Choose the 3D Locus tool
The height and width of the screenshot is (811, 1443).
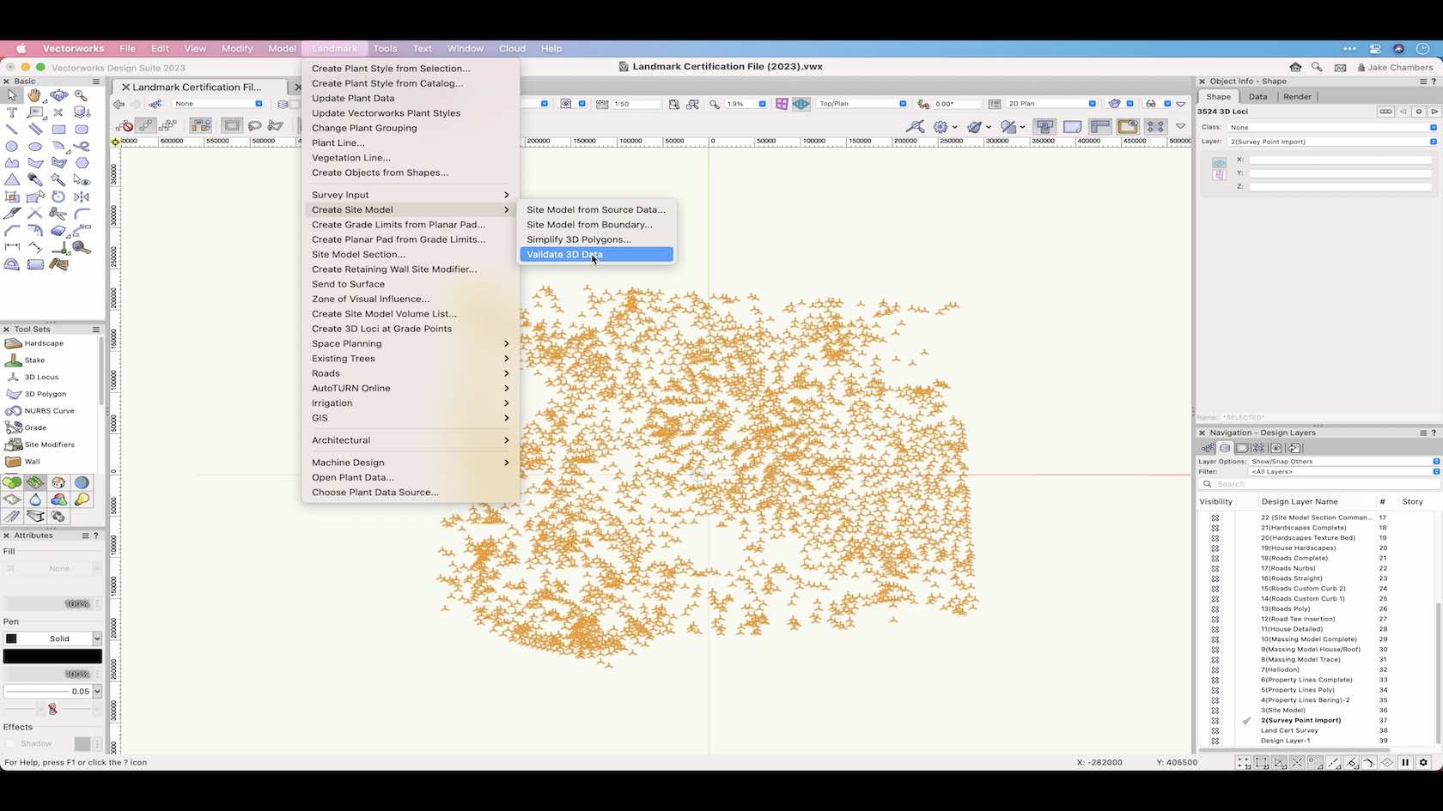pyautogui.click(x=40, y=377)
